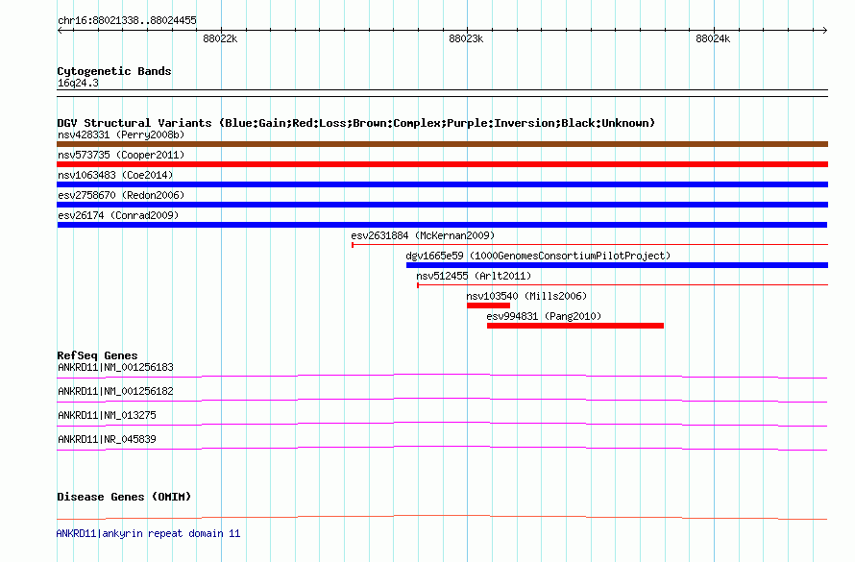This screenshot has height=562, width=855.
Task: Open the Cytogenetic Bands track heading
Action: (114, 71)
